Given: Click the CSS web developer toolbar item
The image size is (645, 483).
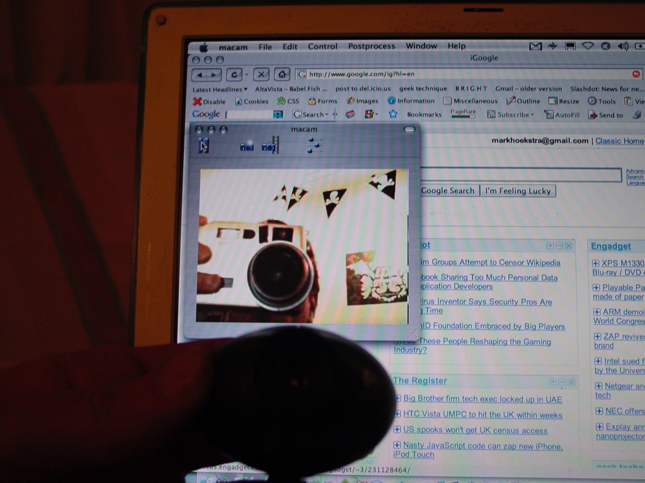Looking at the screenshot, I should pos(288,101).
